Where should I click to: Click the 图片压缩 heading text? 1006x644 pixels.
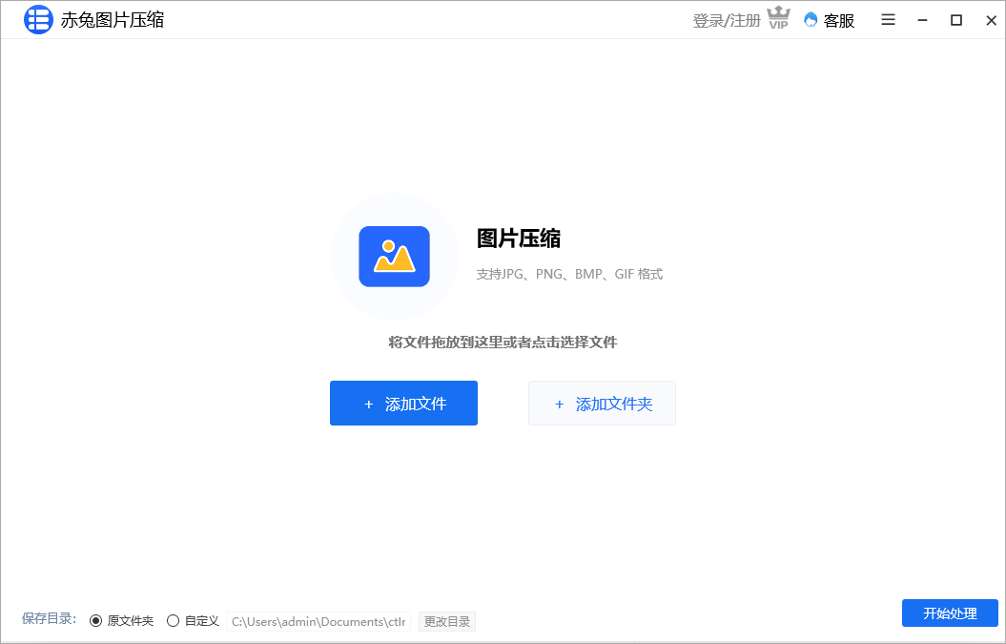519,239
